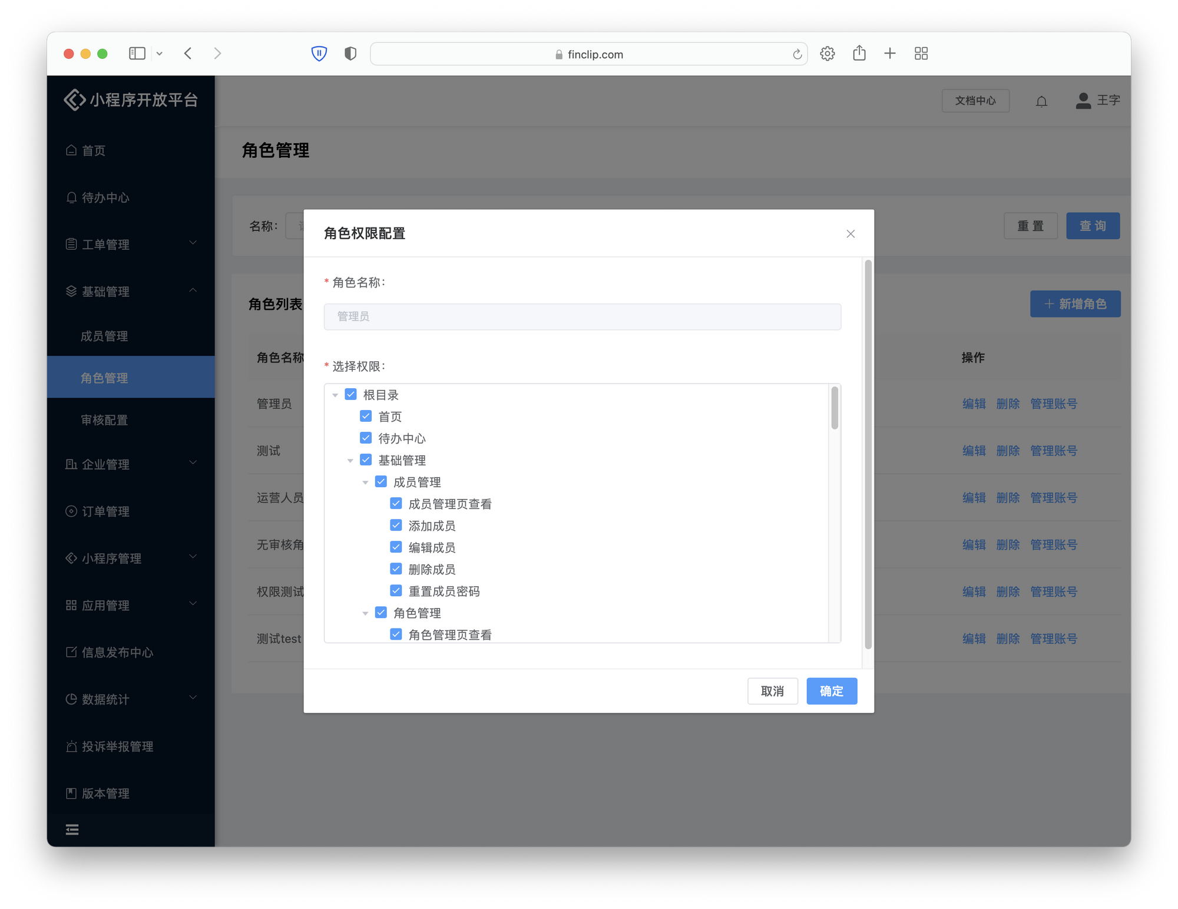This screenshot has width=1178, height=909.
Task: Click the 待办中心 bell icon in sidebar
Action: (71, 197)
